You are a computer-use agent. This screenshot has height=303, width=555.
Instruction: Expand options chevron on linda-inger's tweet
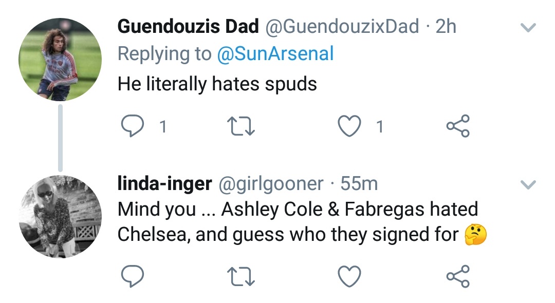click(x=528, y=184)
